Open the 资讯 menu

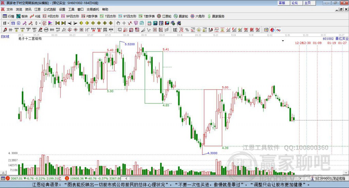click(x=28, y=9)
